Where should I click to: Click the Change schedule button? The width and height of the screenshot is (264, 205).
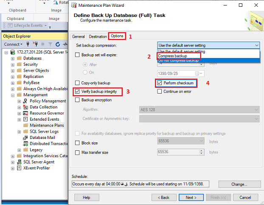239,184
